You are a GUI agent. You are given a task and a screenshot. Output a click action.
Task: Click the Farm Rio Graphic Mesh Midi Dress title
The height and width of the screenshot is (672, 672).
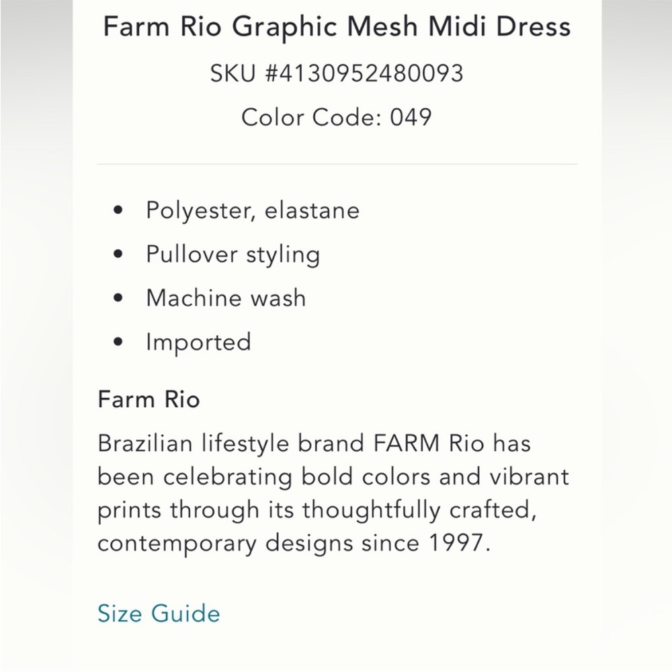click(337, 27)
